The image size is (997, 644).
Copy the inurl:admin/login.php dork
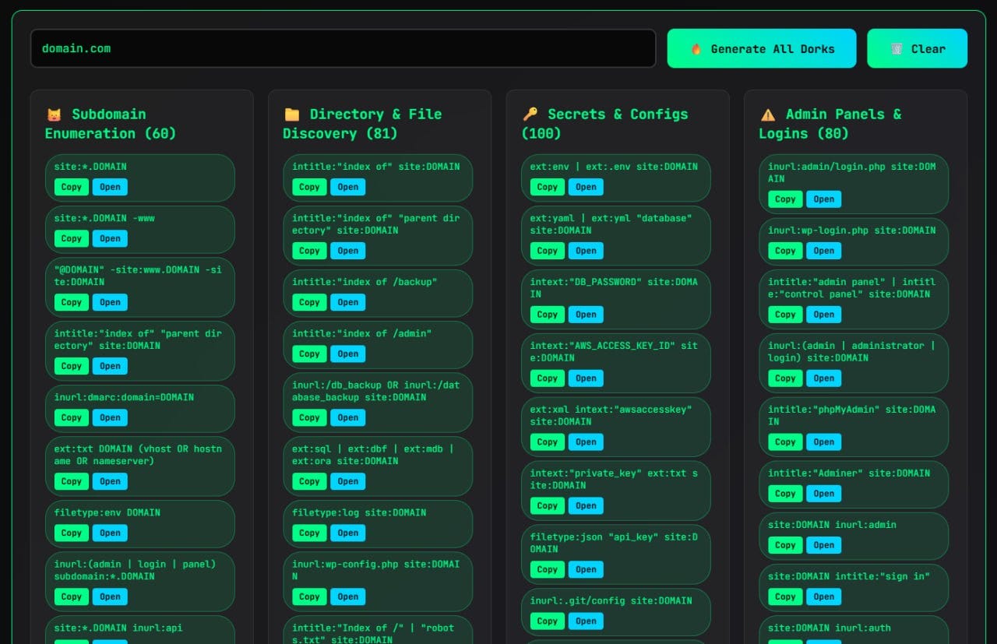point(785,199)
